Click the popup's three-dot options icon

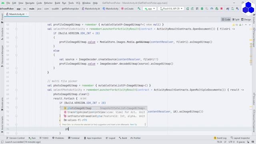click(145, 124)
